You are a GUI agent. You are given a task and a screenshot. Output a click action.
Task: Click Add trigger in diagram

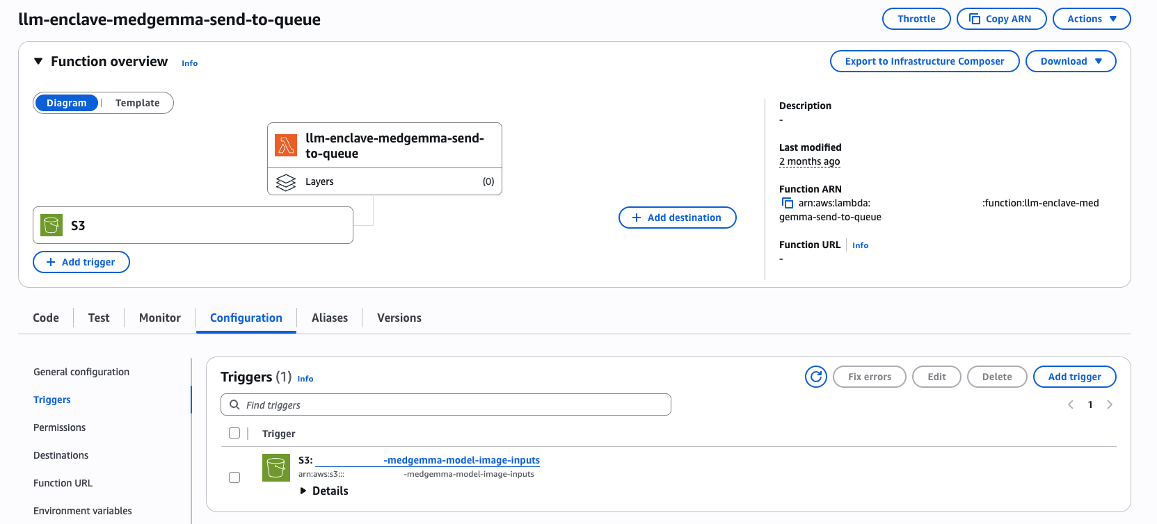coord(81,262)
